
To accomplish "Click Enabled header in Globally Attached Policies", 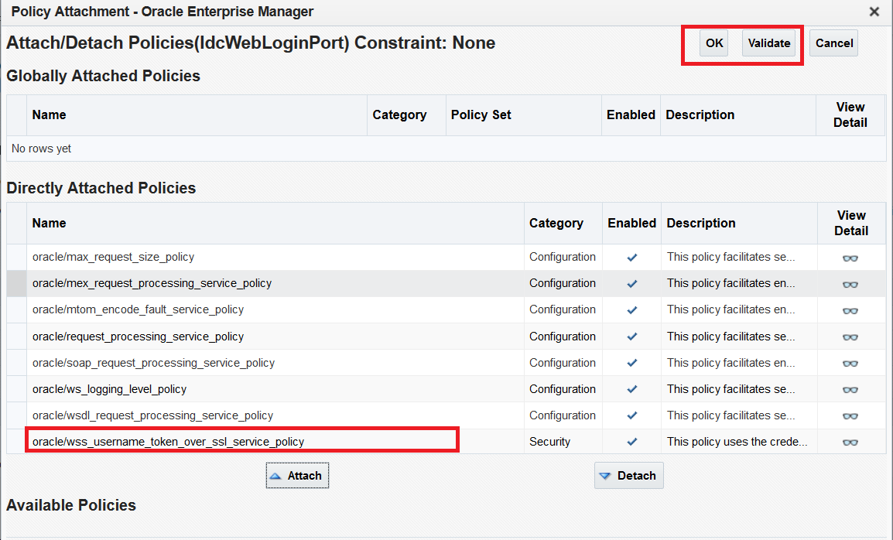I will click(631, 115).
